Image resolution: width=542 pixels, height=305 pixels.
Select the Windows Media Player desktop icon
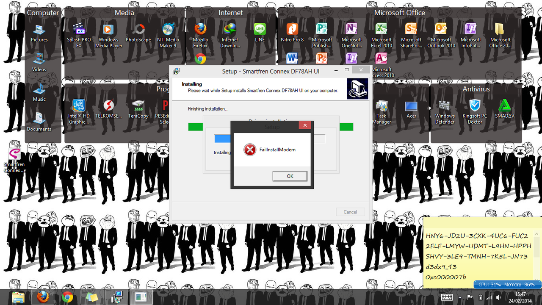108,36
